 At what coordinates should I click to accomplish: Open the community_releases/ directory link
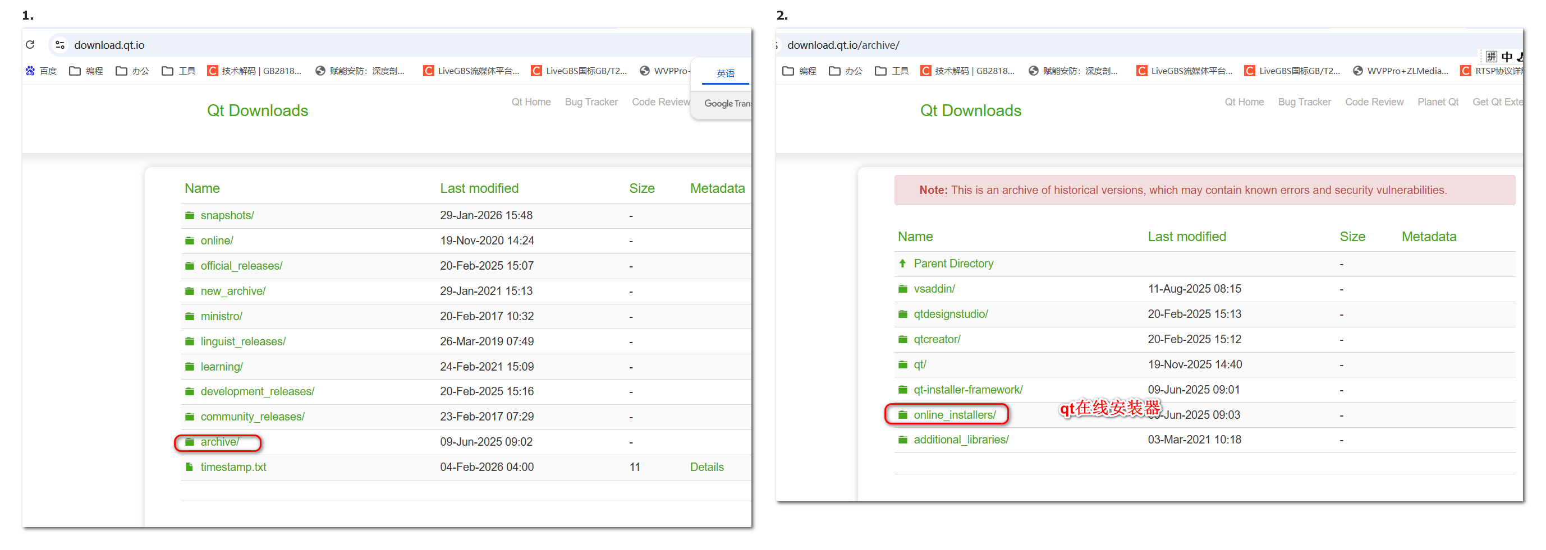pyautogui.click(x=253, y=416)
